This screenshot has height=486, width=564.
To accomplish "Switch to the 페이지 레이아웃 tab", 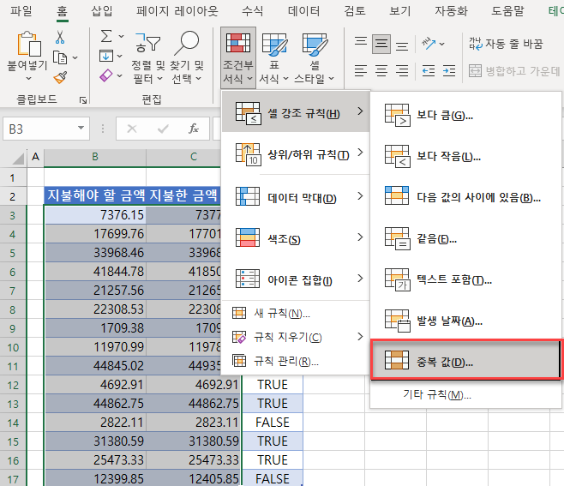I will (x=177, y=11).
